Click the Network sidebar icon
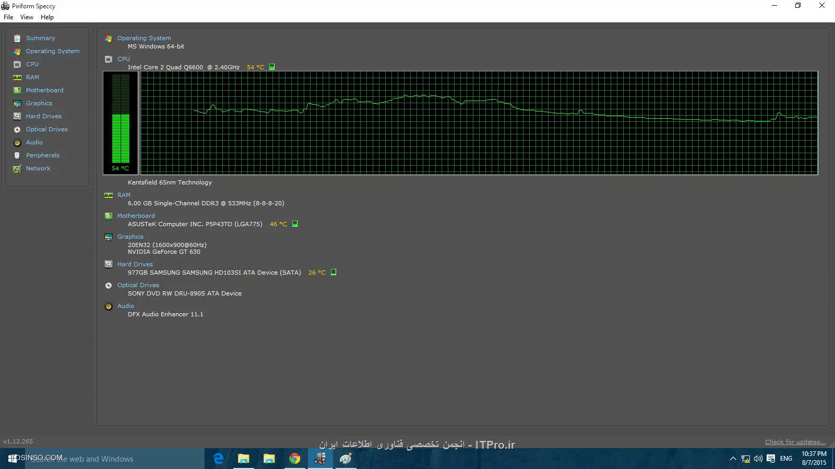The height and width of the screenshot is (469, 835). point(17,168)
